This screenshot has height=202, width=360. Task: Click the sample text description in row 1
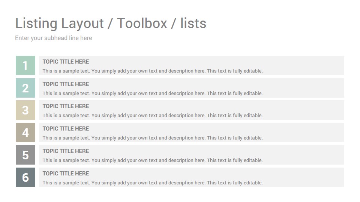point(153,71)
